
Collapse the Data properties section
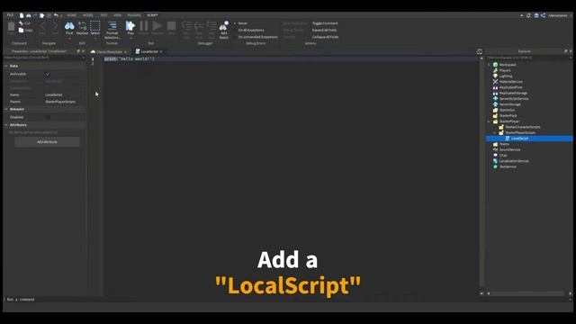click(x=6, y=66)
